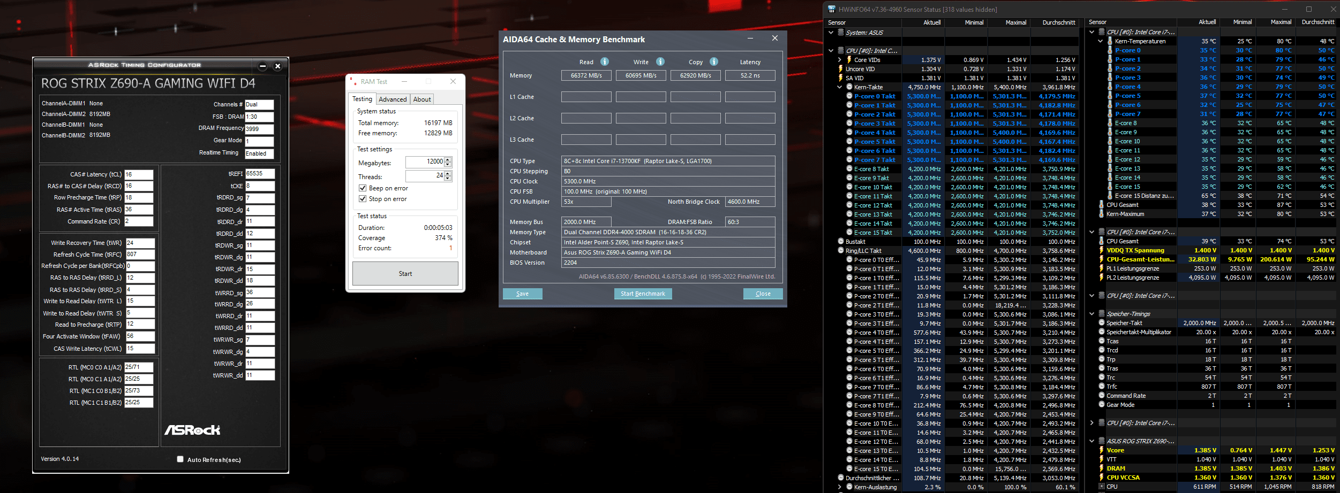Collapse the CPU [#0]: Intel C... group

click(x=831, y=51)
